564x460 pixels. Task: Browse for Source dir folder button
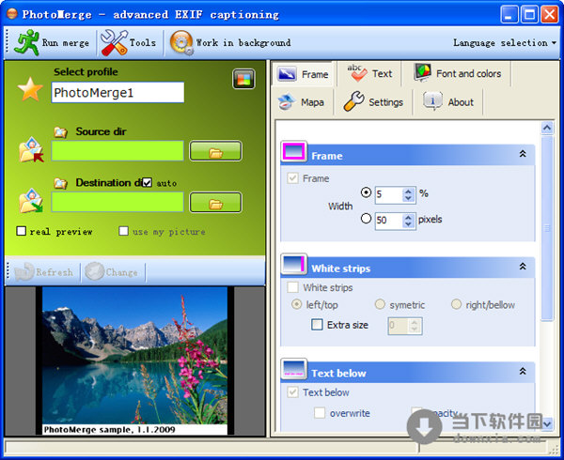215,151
